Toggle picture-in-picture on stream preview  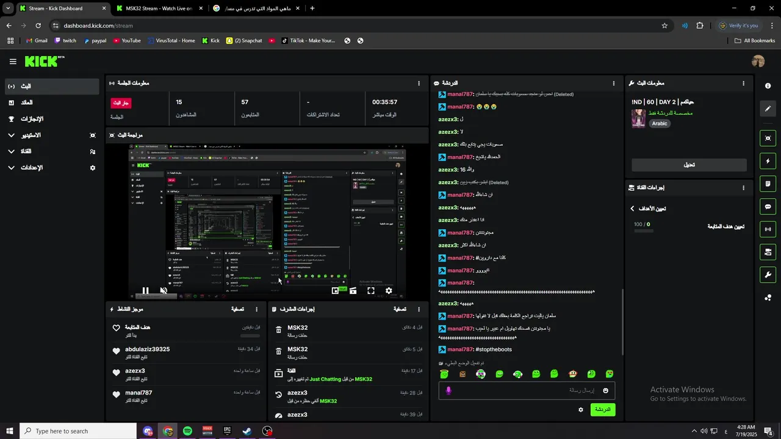[x=335, y=291]
